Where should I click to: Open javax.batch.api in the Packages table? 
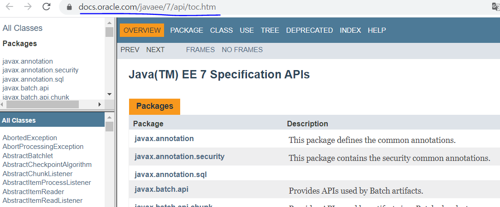click(x=161, y=189)
